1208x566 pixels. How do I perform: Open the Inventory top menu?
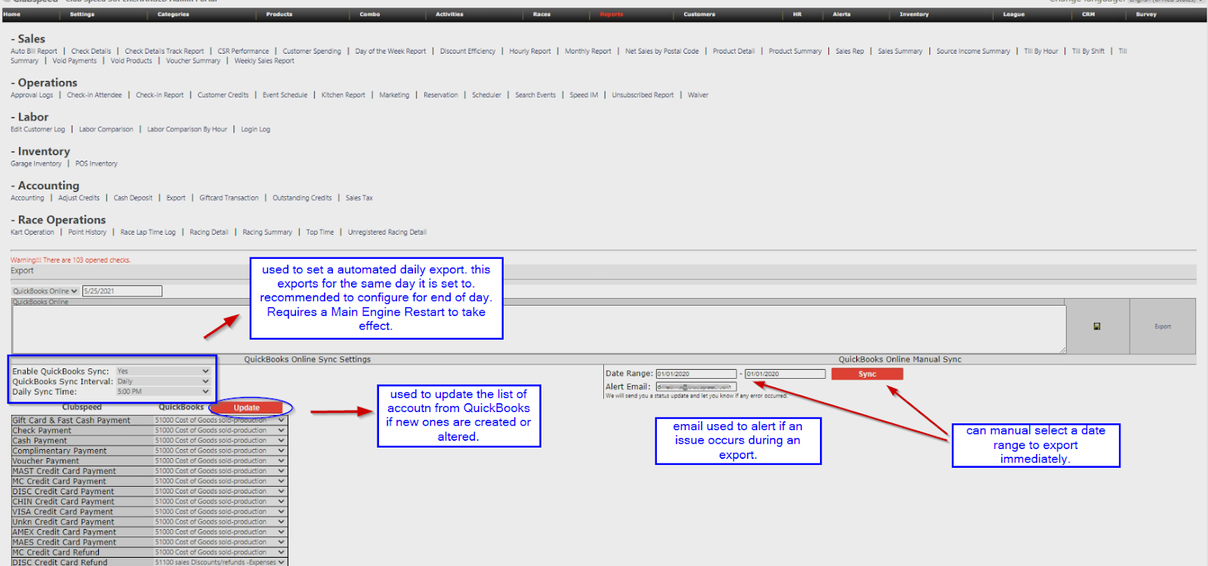pos(914,14)
